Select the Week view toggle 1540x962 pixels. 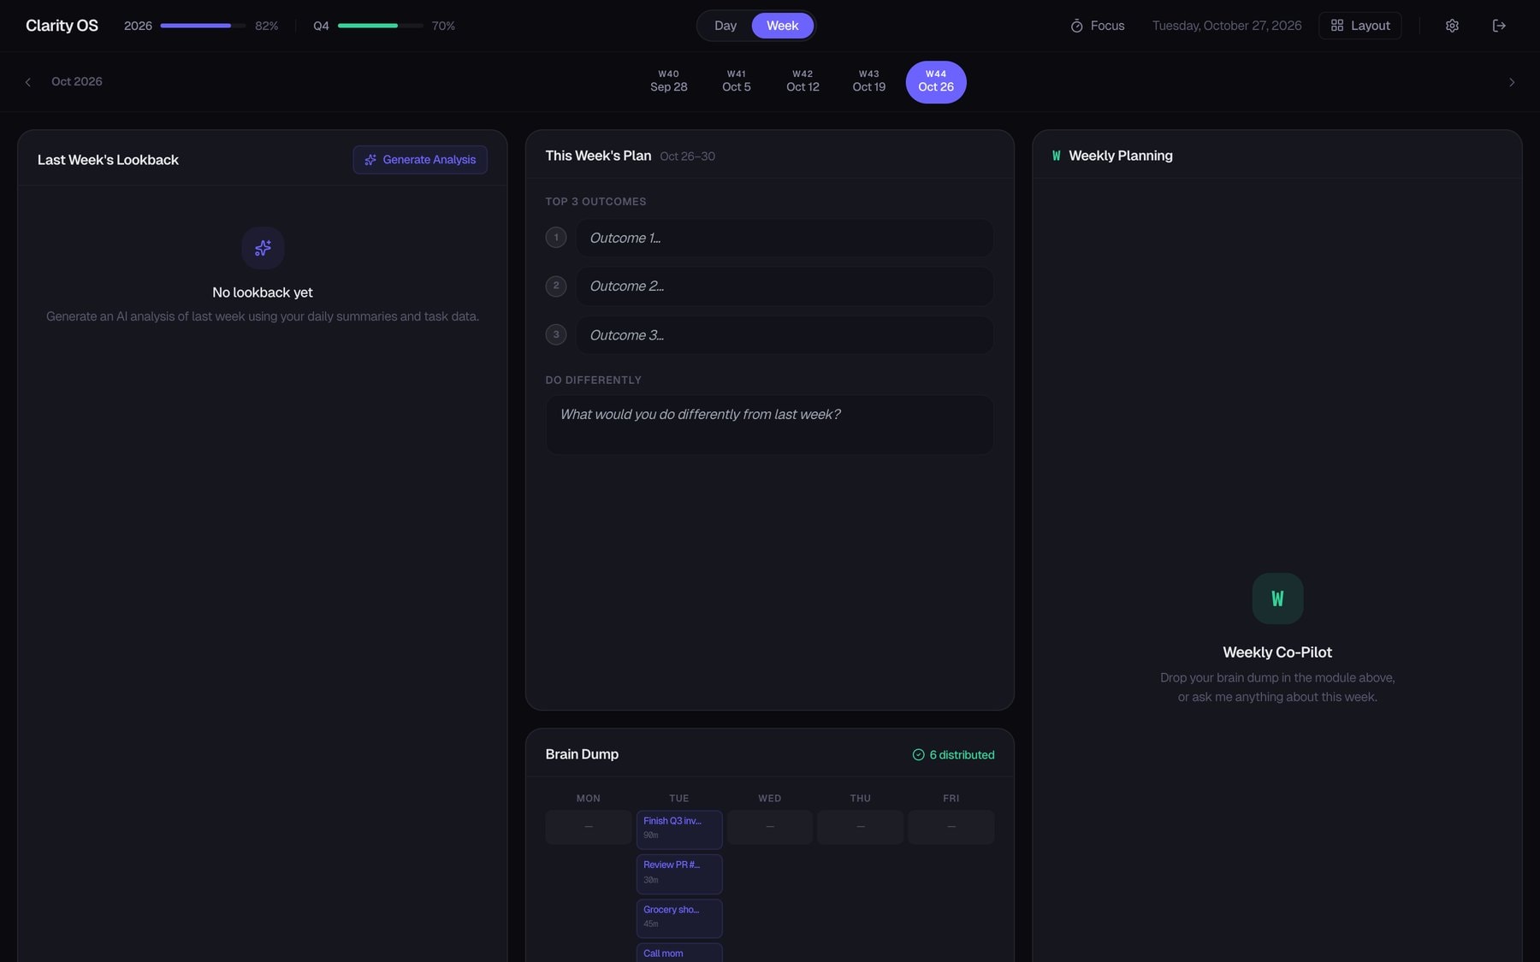[x=782, y=26]
